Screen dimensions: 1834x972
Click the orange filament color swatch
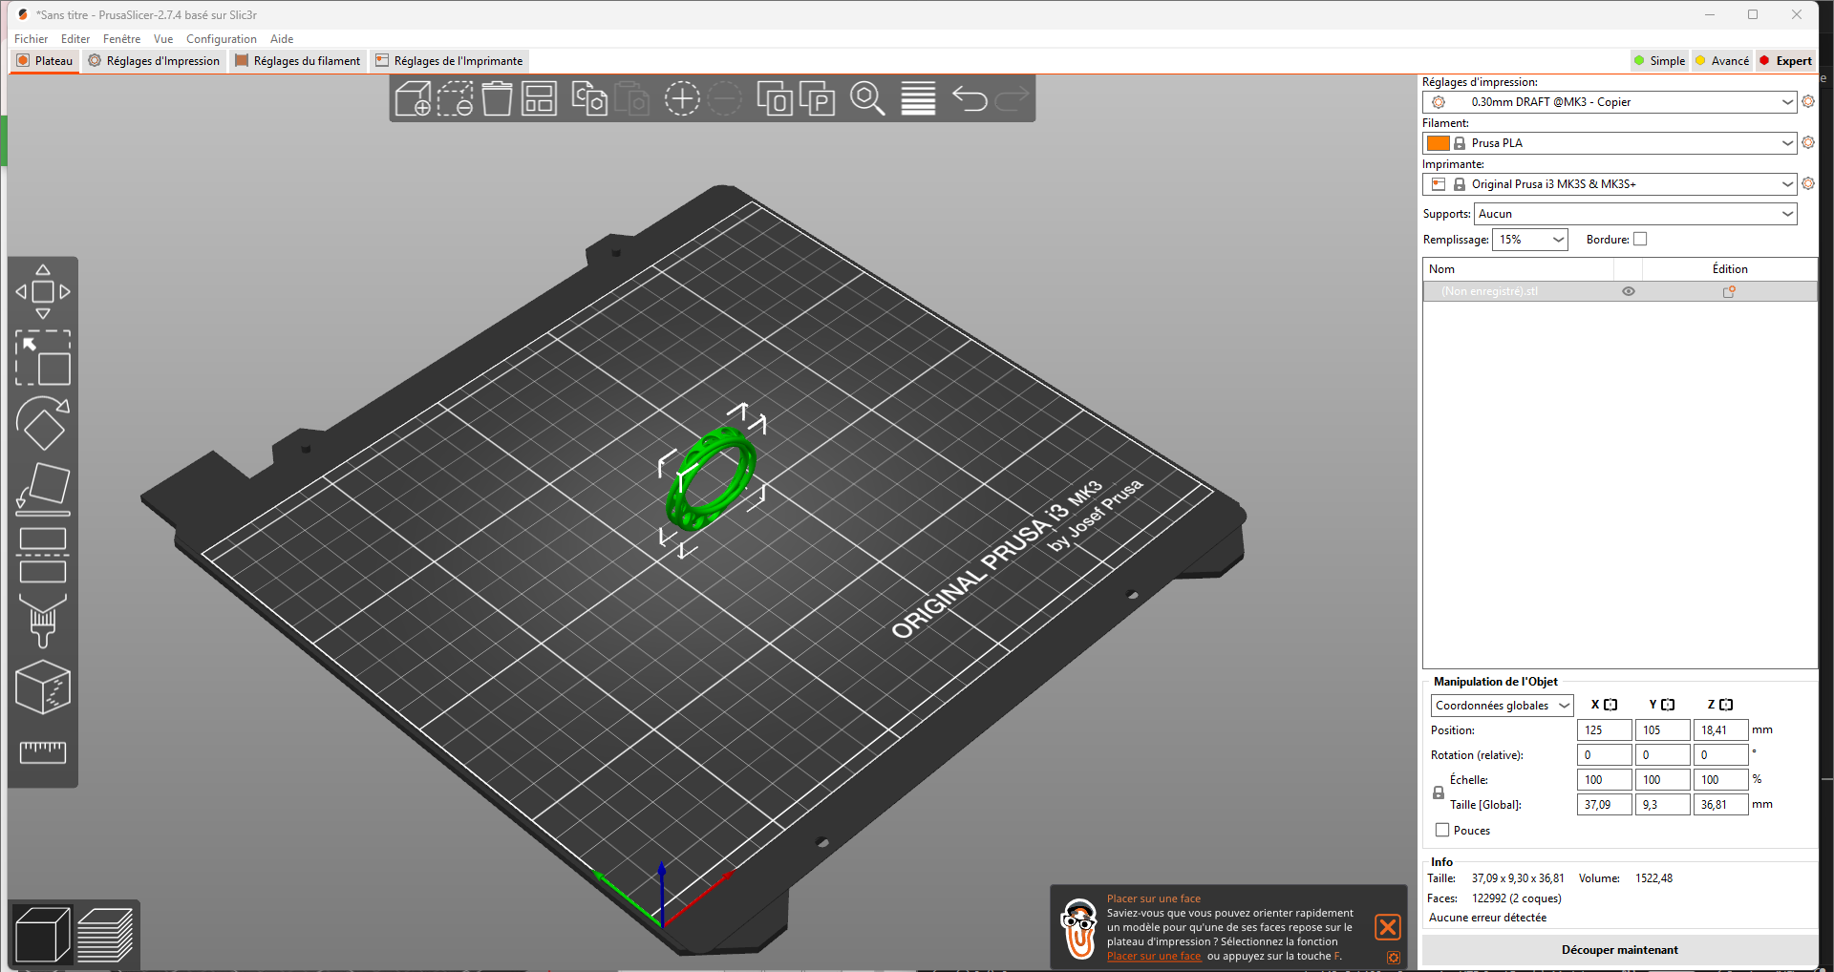click(1438, 142)
